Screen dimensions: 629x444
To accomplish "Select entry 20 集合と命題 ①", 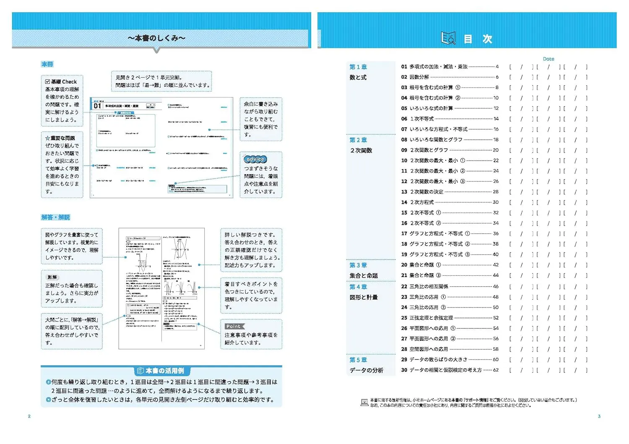I will pyautogui.click(x=450, y=265).
